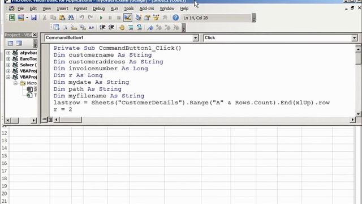Screen dimensions: 362x204
Task: Click the Parameter Info icon
Action: tap(83, 28)
